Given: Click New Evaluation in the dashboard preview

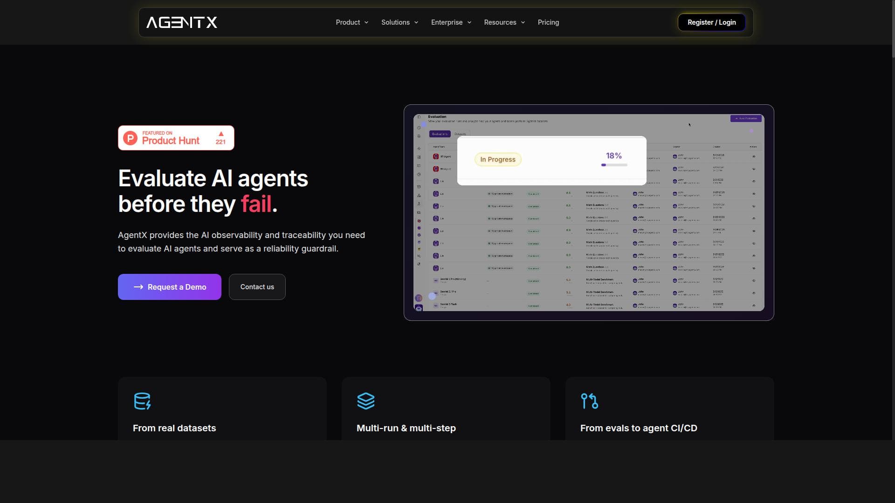Looking at the screenshot, I should click(x=746, y=118).
